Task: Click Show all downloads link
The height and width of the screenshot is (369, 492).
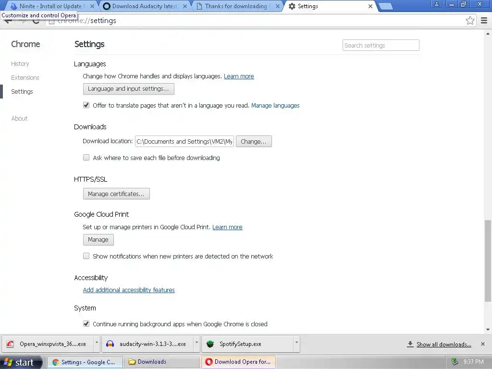Action: (x=443, y=344)
